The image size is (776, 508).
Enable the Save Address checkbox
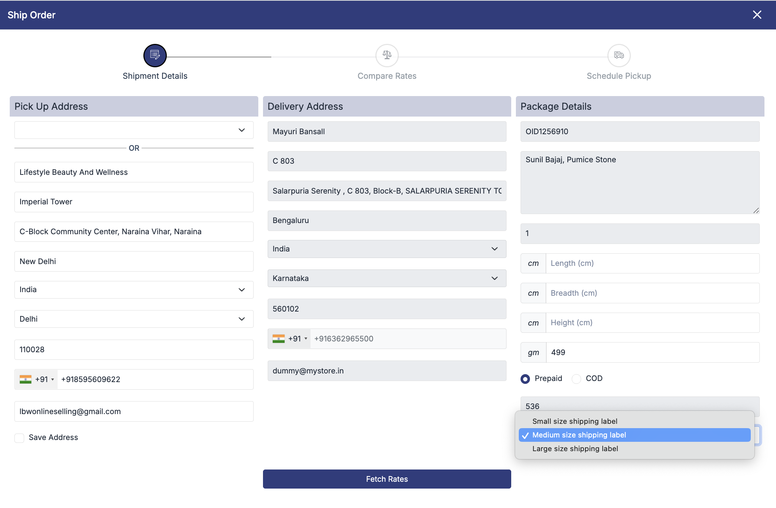(19, 438)
